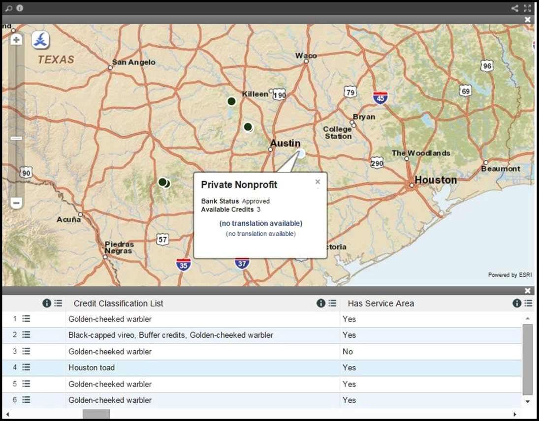Close the map panel with the X
539x421 pixels.
[x=528, y=20]
